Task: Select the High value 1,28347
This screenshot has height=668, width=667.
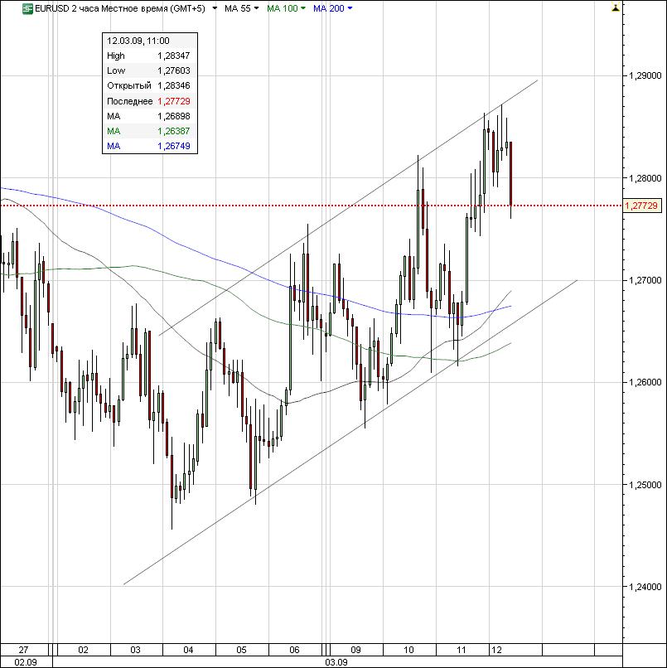Action: click(x=174, y=56)
